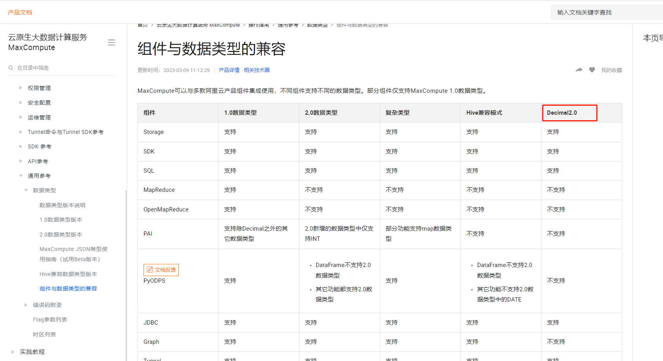Viewport: 663px width, 361px height.
Task: Expand the Tunnel命令与Tunnel SDK参考 arrow
Action: tap(21, 132)
